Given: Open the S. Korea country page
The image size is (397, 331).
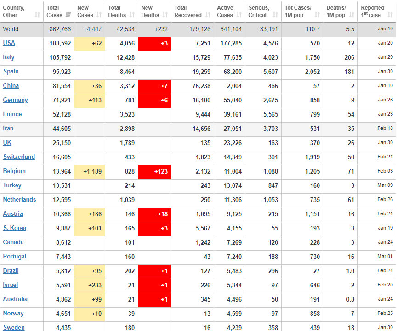Looking at the screenshot, I should pyautogui.click(x=15, y=228).
